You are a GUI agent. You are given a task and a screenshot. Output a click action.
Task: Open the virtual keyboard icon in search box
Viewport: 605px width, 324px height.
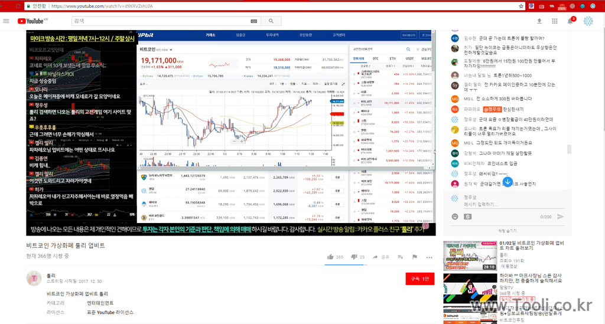click(253, 21)
